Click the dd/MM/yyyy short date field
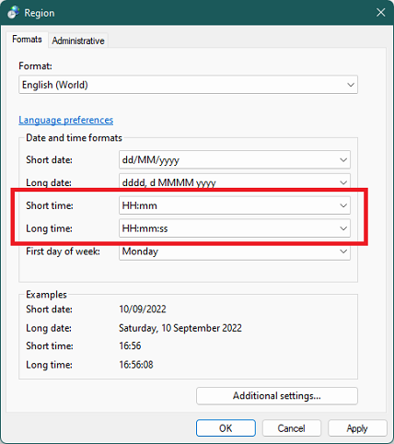Screen dimensions: 394x444 pos(235,159)
